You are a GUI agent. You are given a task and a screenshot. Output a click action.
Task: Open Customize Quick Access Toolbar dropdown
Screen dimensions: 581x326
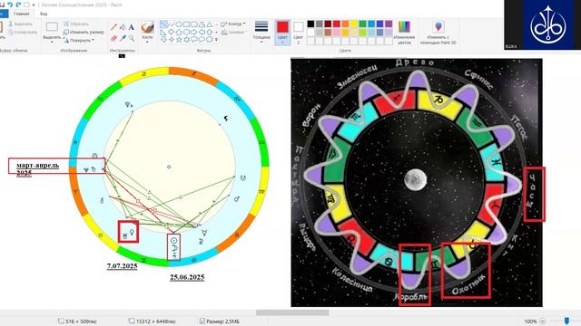[34, 5]
